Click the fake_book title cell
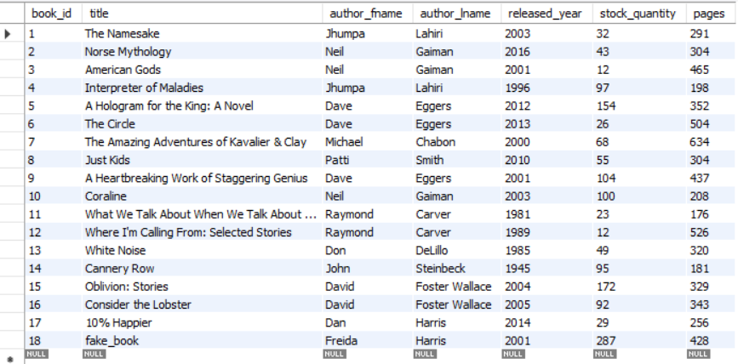738x364 pixels. click(202, 340)
